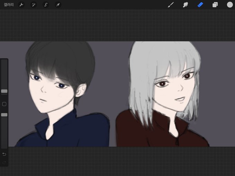Open the color picker circle
Viewport: 235px width, 176px height.
(x=230, y=5)
